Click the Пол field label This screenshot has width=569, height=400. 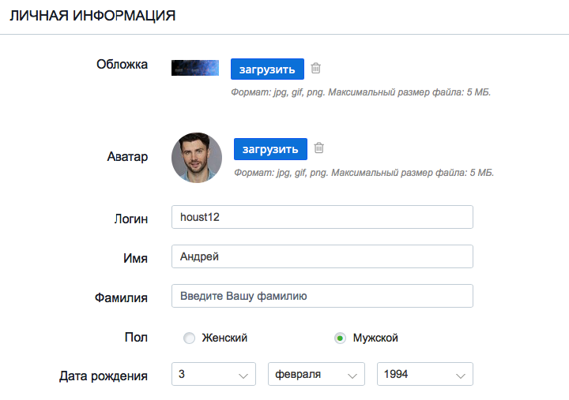(136, 337)
